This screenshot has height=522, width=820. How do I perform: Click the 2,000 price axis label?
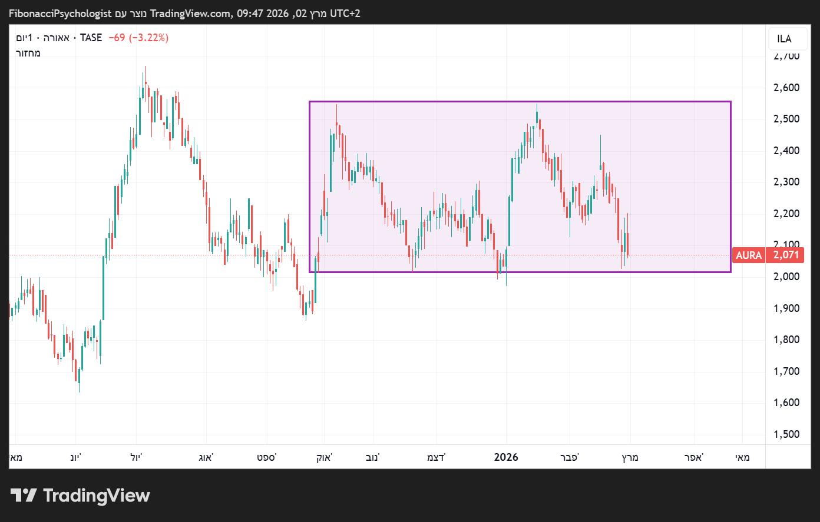(x=786, y=277)
